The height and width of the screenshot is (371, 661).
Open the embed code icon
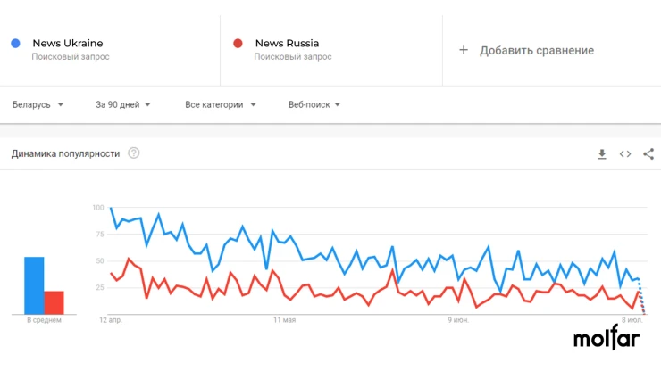pyautogui.click(x=625, y=154)
